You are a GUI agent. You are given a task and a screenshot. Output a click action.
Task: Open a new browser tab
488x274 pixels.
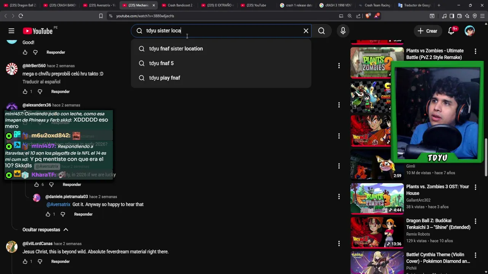coord(439,5)
